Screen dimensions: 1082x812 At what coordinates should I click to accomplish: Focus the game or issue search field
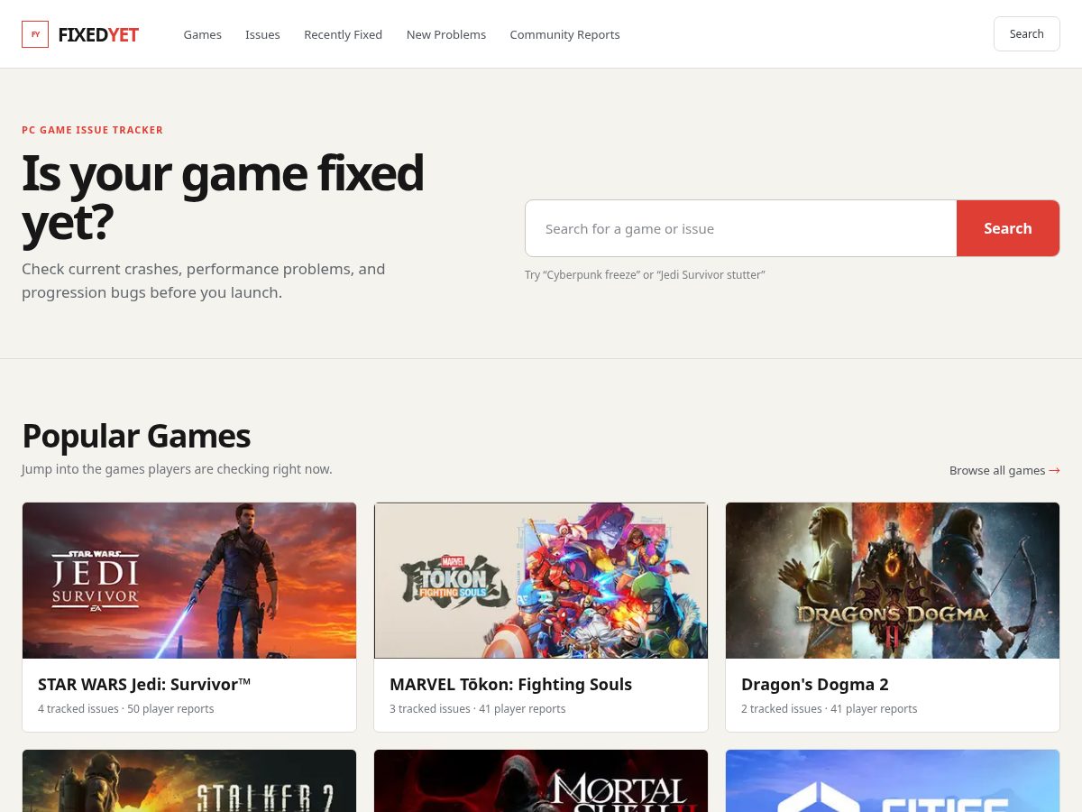741,228
